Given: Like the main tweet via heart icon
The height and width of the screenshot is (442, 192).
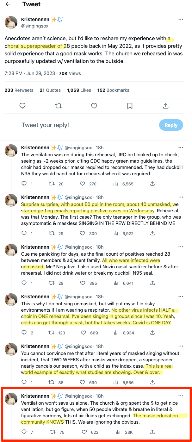Looking at the screenshot, I should tap(94, 106).
